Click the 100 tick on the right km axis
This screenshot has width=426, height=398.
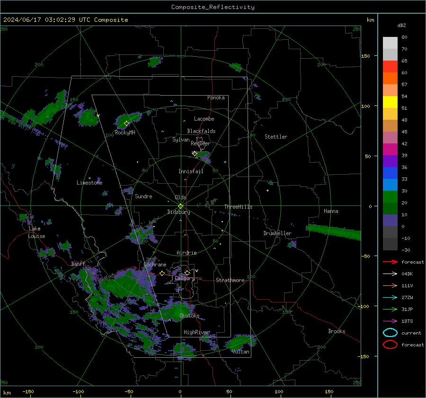[366, 106]
